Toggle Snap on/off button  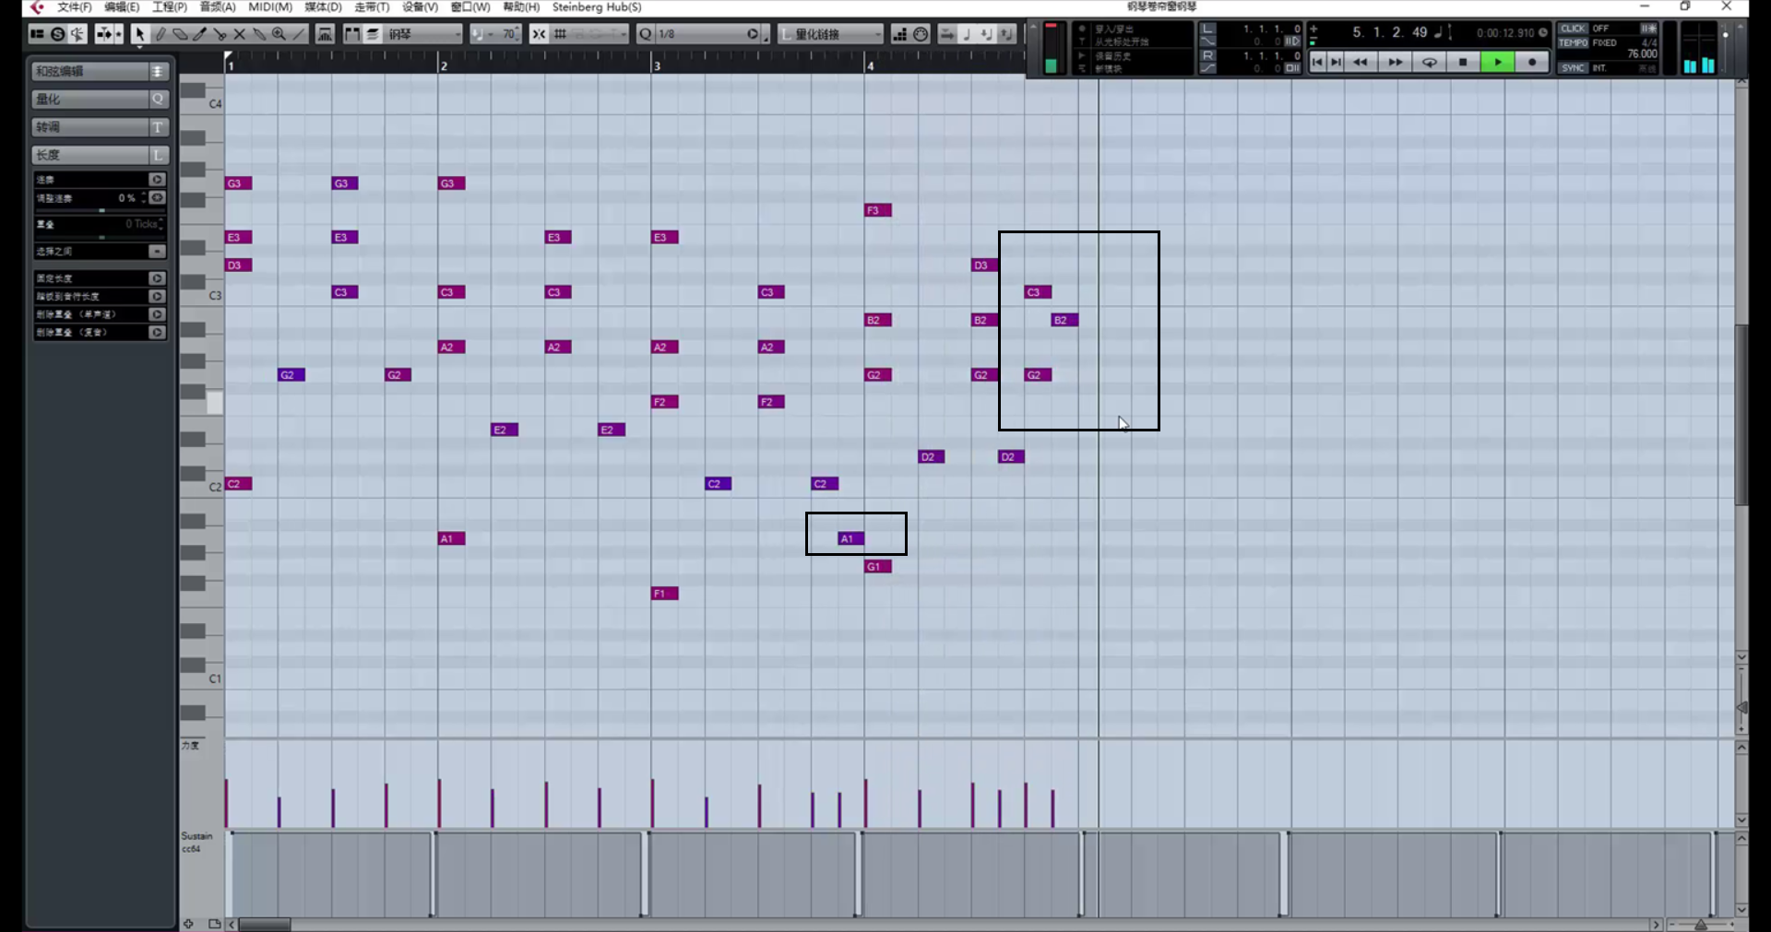click(x=539, y=34)
